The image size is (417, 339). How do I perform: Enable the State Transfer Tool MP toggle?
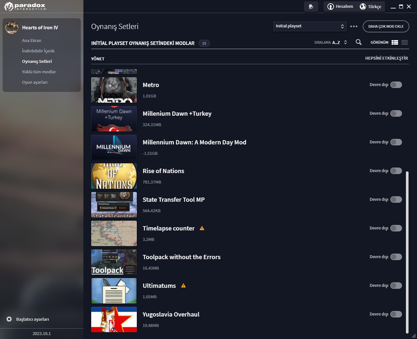point(396,199)
